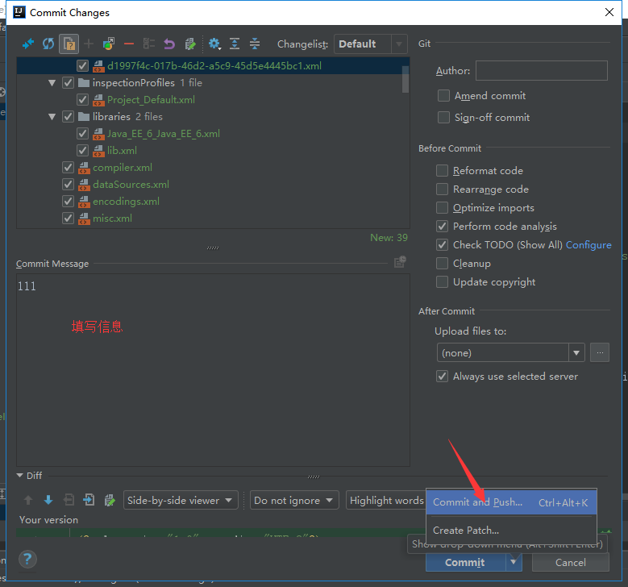628x587 pixels.
Task: Click the Configure link
Action: coord(588,245)
